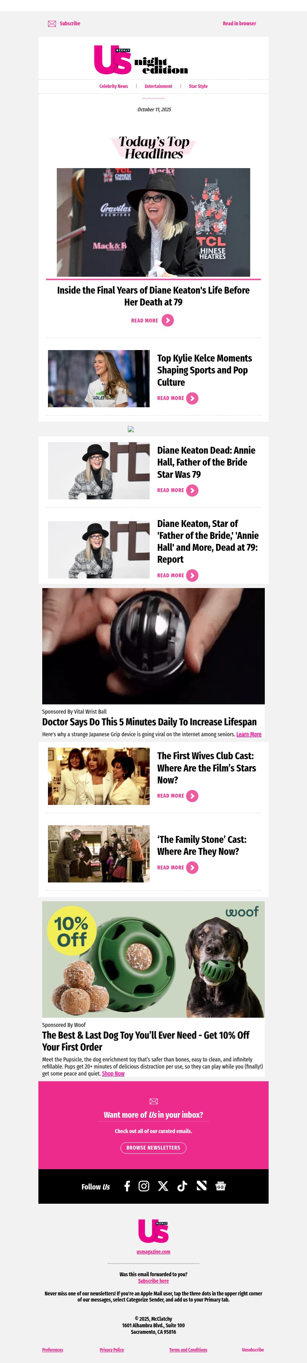Click the arrow icon for First Wives Club story
307x1363 pixels.
[x=192, y=796]
